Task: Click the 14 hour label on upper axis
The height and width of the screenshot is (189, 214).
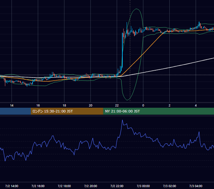Action: pos(12,106)
